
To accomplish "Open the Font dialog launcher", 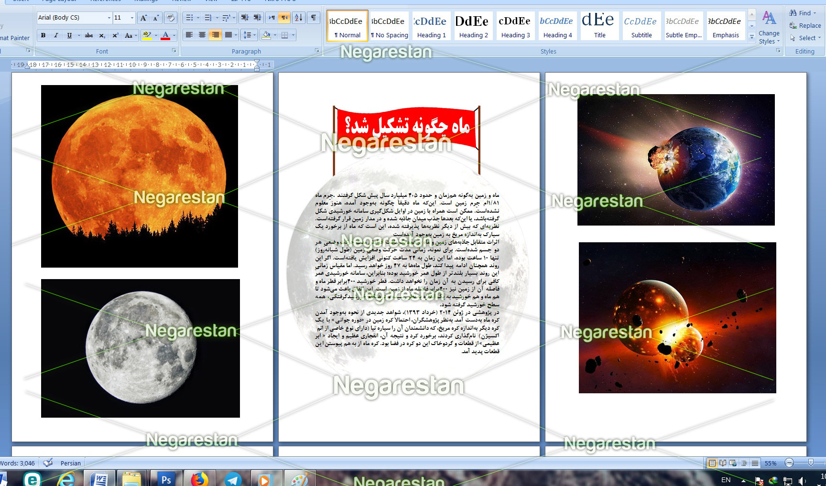I will tap(174, 50).
